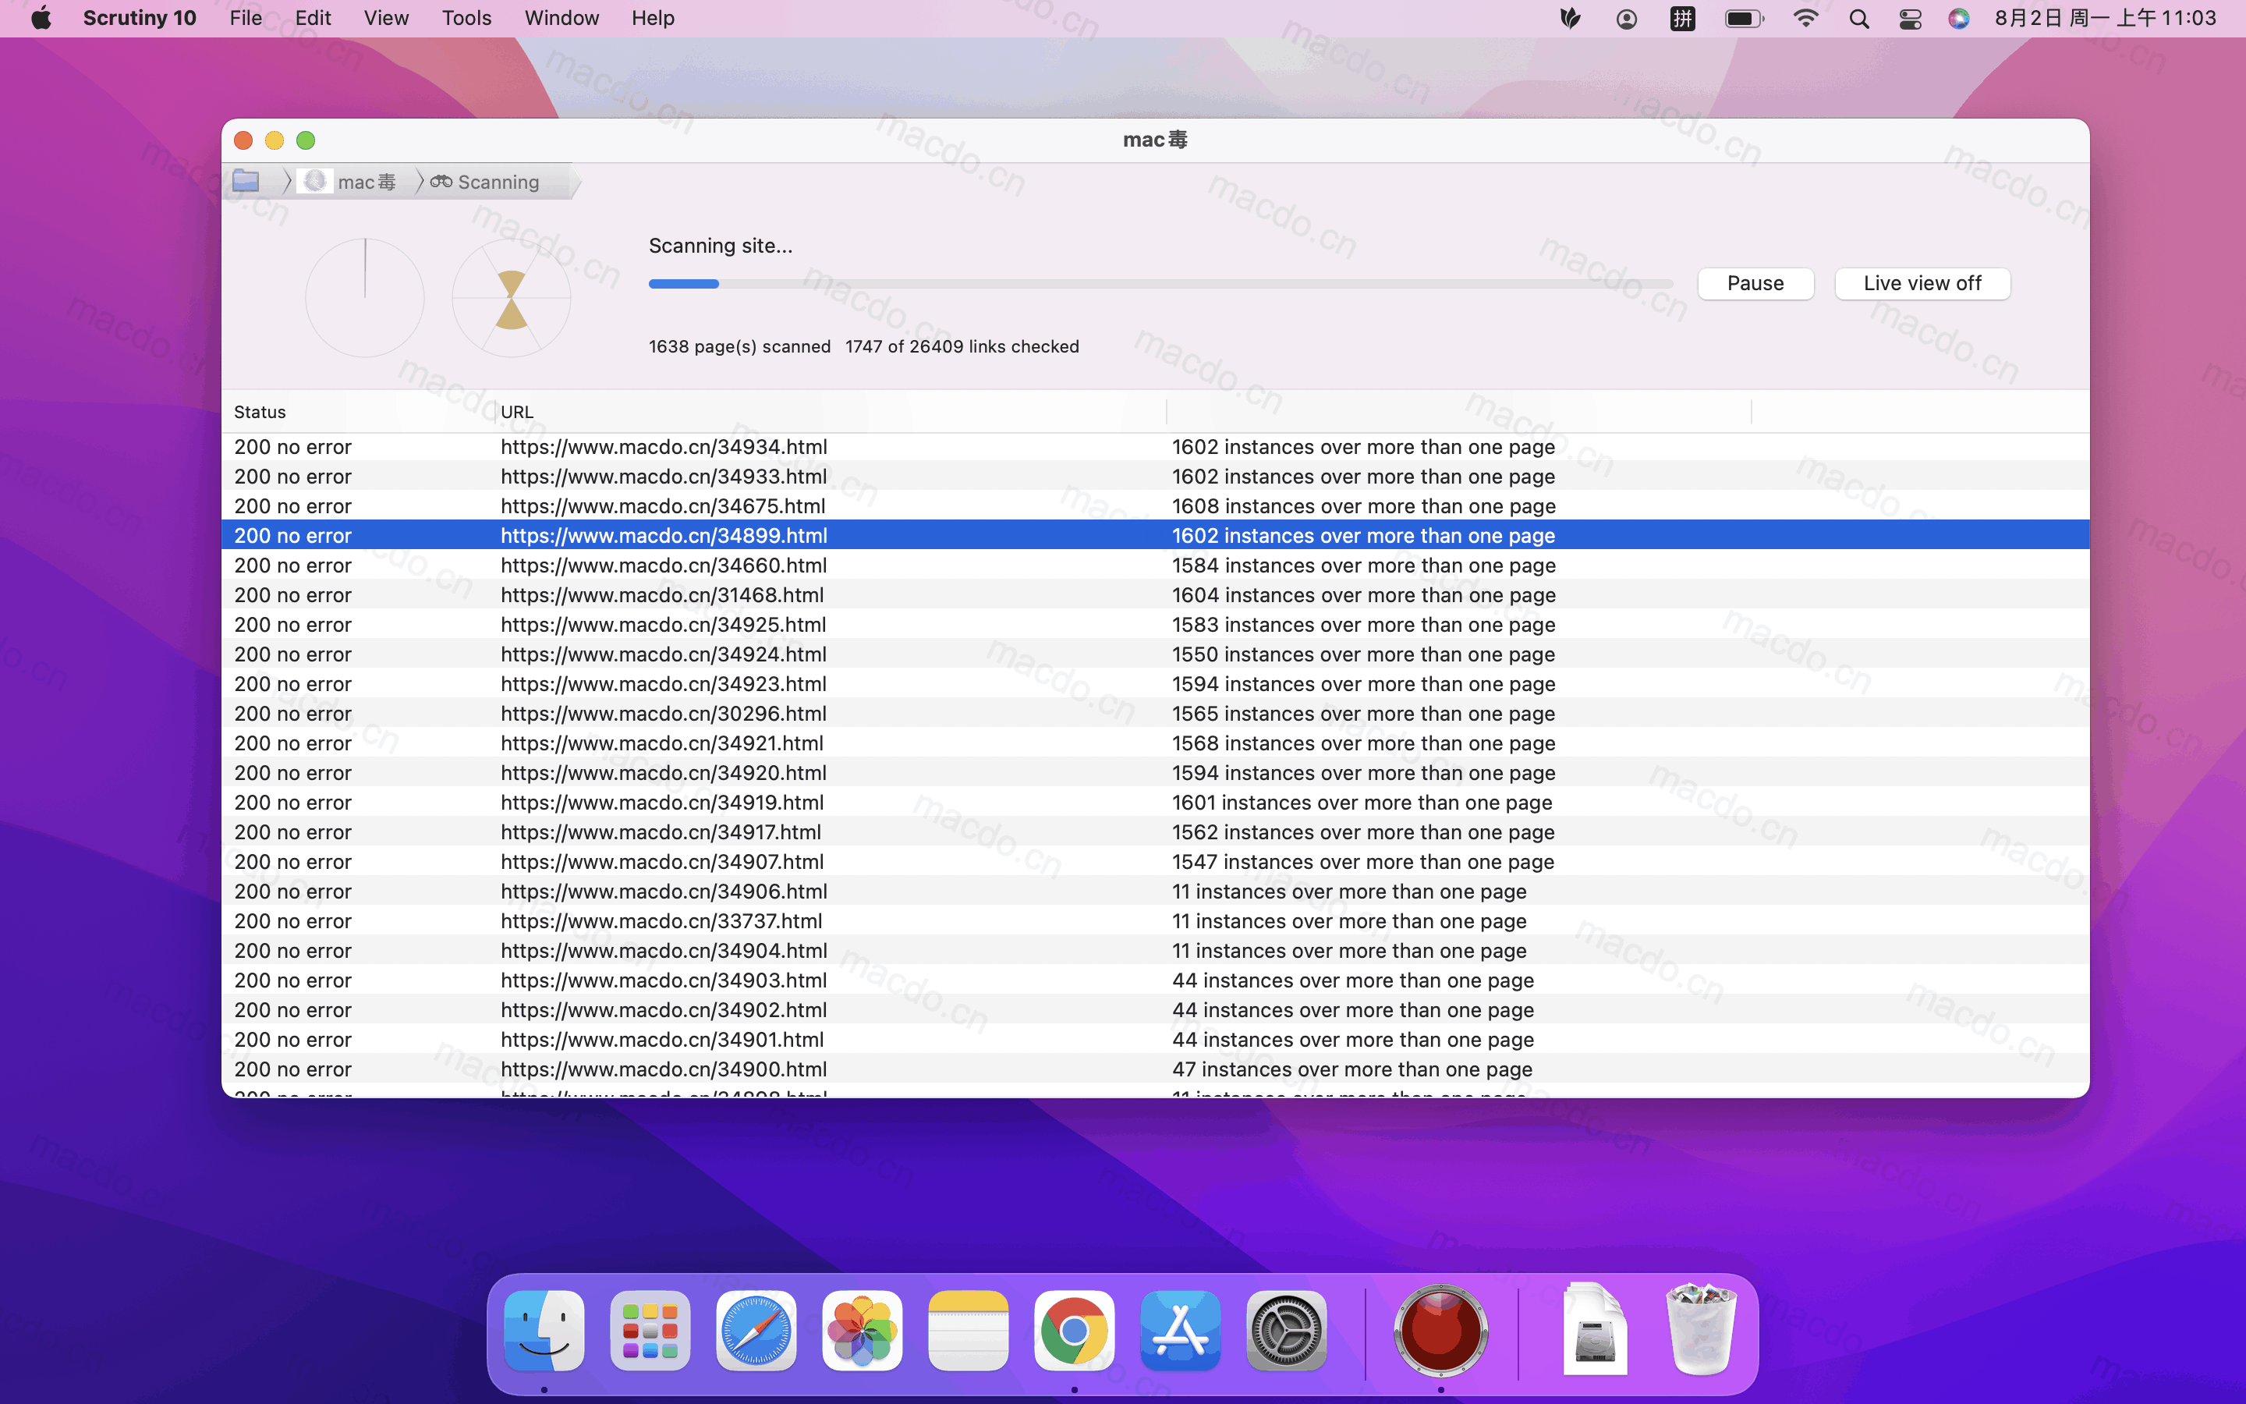Open System Preferences from dock

[x=1287, y=1331]
